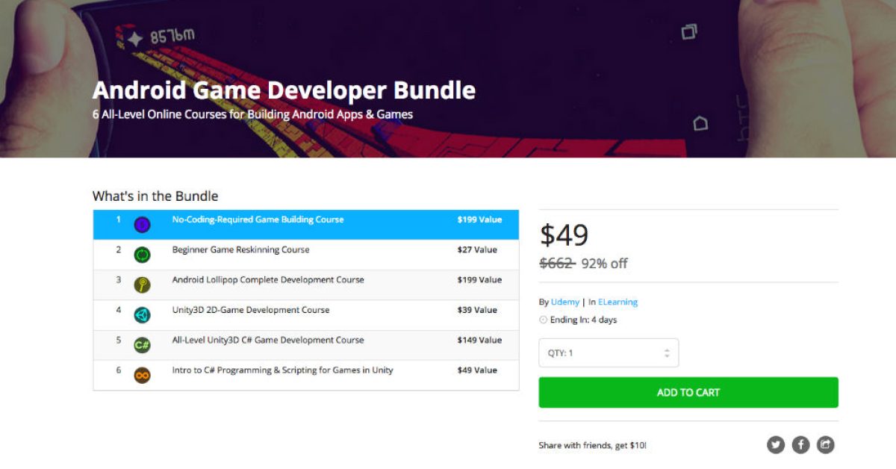Click the clock icon beside Ending In
This screenshot has width=896, height=469.
point(543,320)
